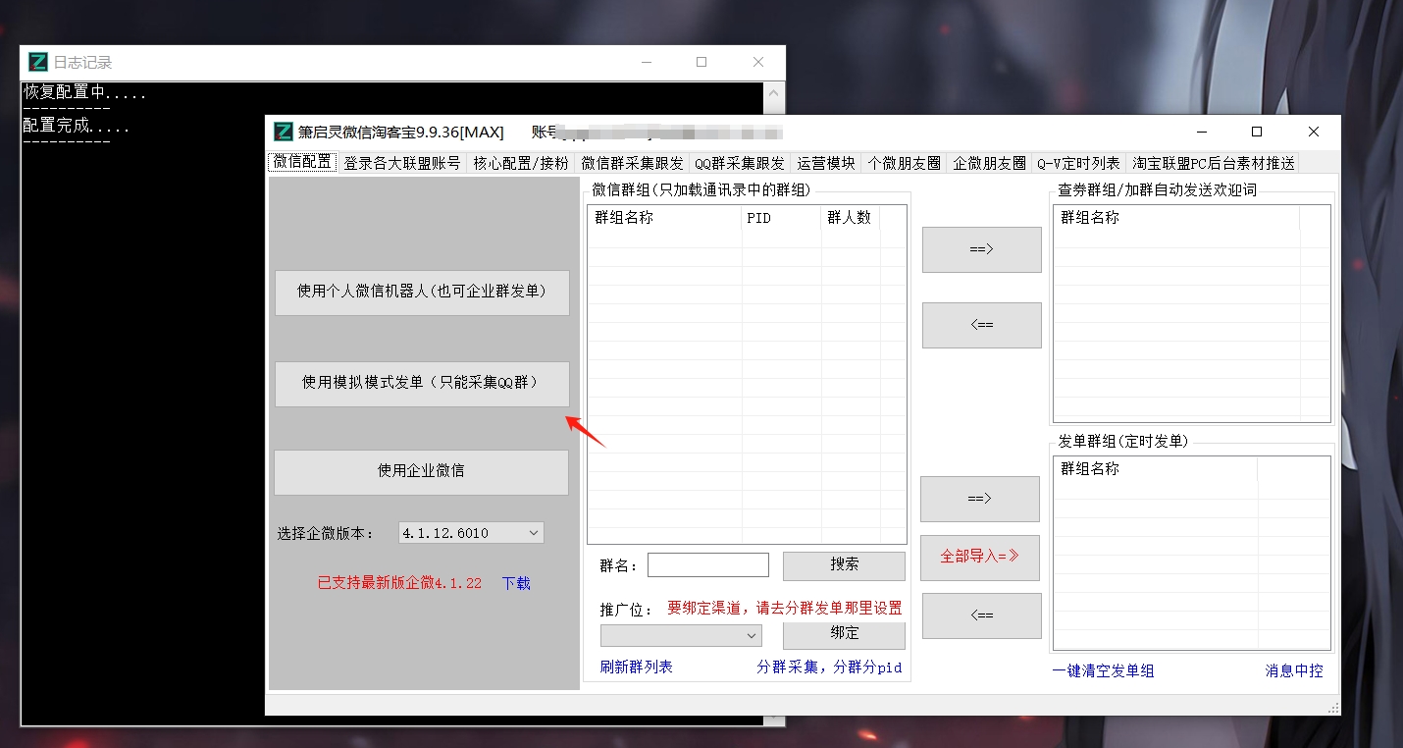Click 分群采集，分群分pid link

829,668
